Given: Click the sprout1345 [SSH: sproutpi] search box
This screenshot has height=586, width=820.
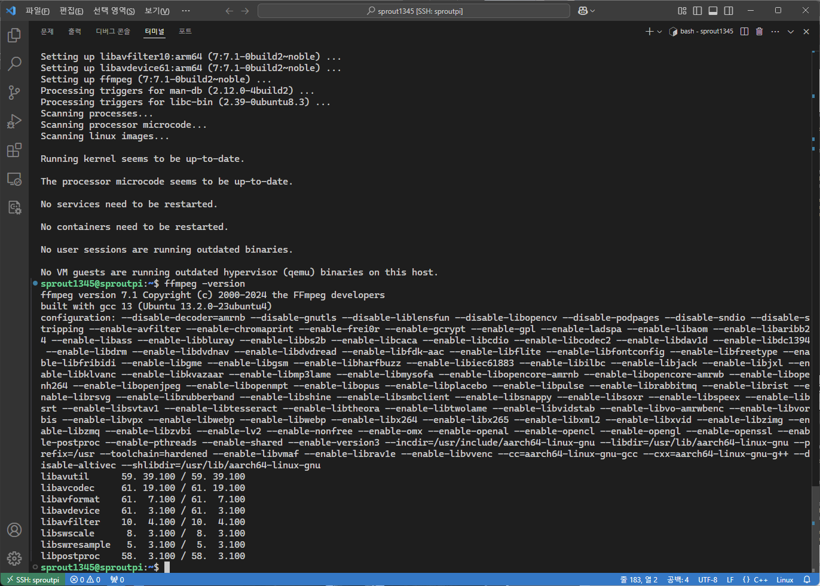Looking at the screenshot, I should pyautogui.click(x=414, y=11).
